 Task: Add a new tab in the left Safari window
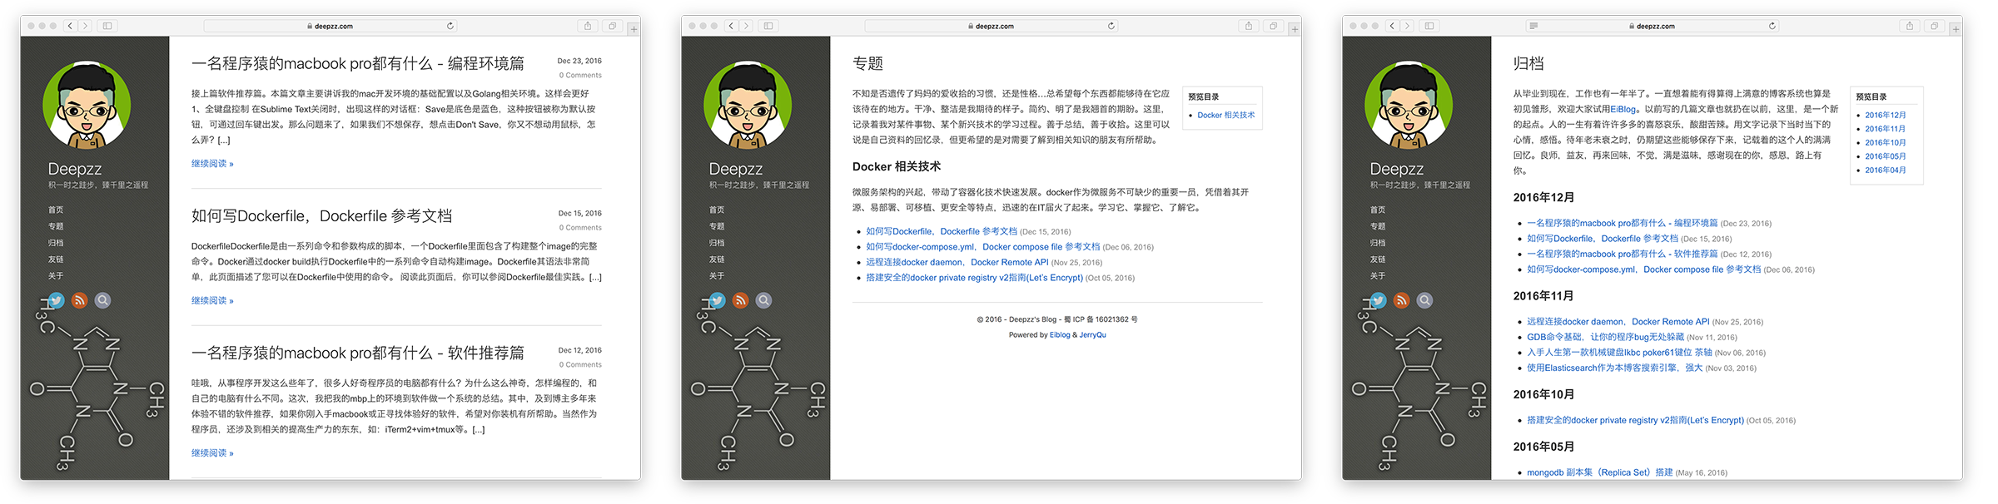click(634, 29)
